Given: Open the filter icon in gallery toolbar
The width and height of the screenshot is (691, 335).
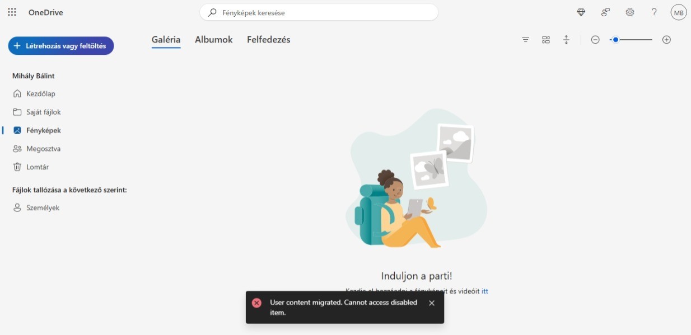Looking at the screenshot, I should point(525,40).
